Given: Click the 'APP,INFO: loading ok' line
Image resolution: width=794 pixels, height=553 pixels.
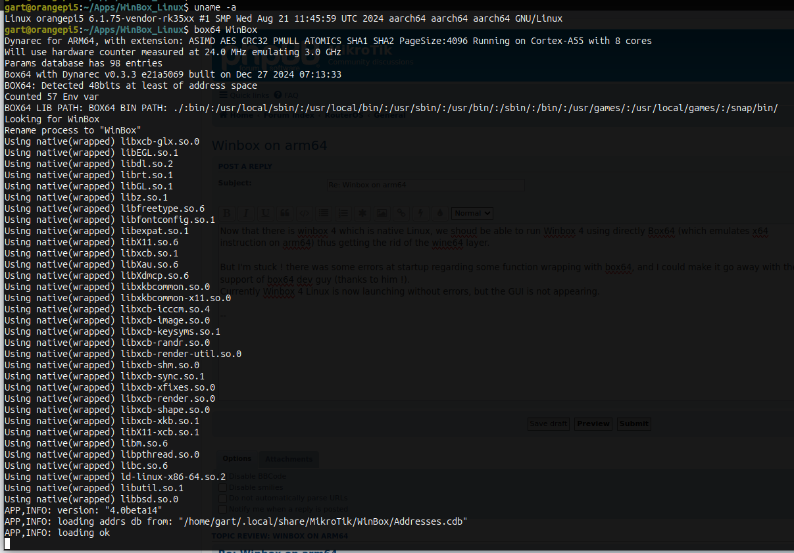Looking at the screenshot, I should (57, 533).
